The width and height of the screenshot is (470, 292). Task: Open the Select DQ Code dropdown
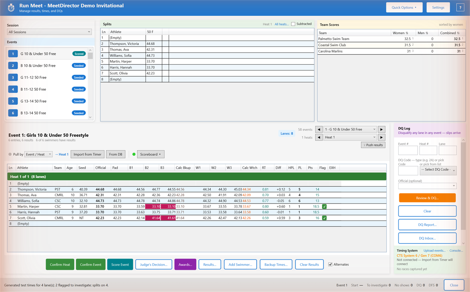point(438,170)
